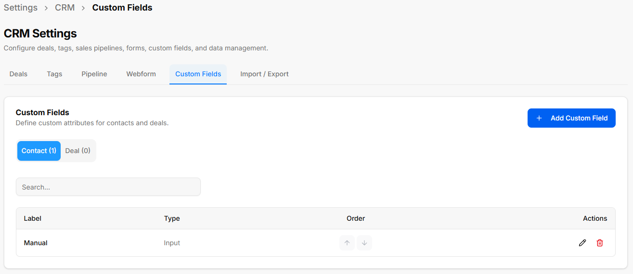The height and width of the screenshot is (274, 633).
Task: Delete the Manual field using trash icon
Action: 600,243
